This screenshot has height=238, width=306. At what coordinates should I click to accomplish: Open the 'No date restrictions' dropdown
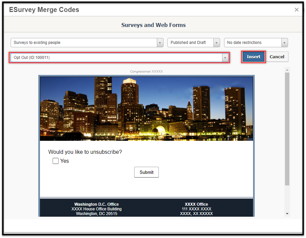pos(256,43)
